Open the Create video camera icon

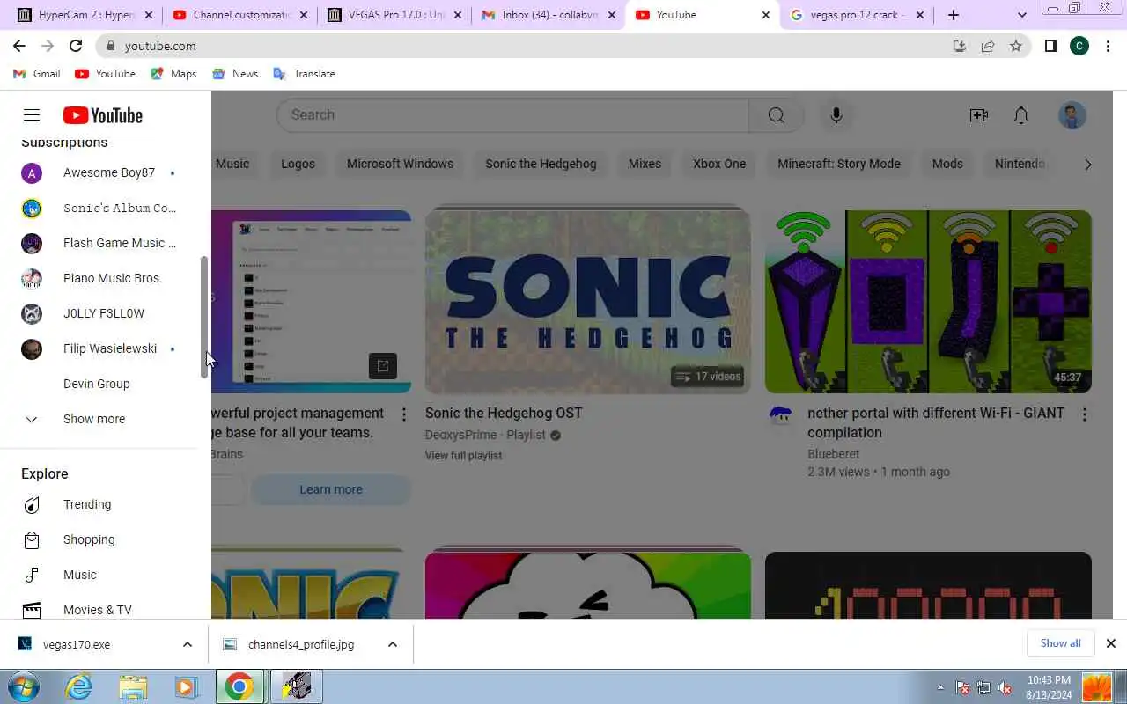978,115
